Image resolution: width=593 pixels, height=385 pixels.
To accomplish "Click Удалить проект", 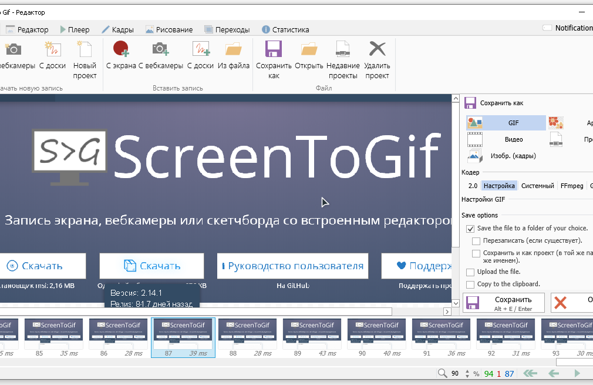I will tap(377, 60).
